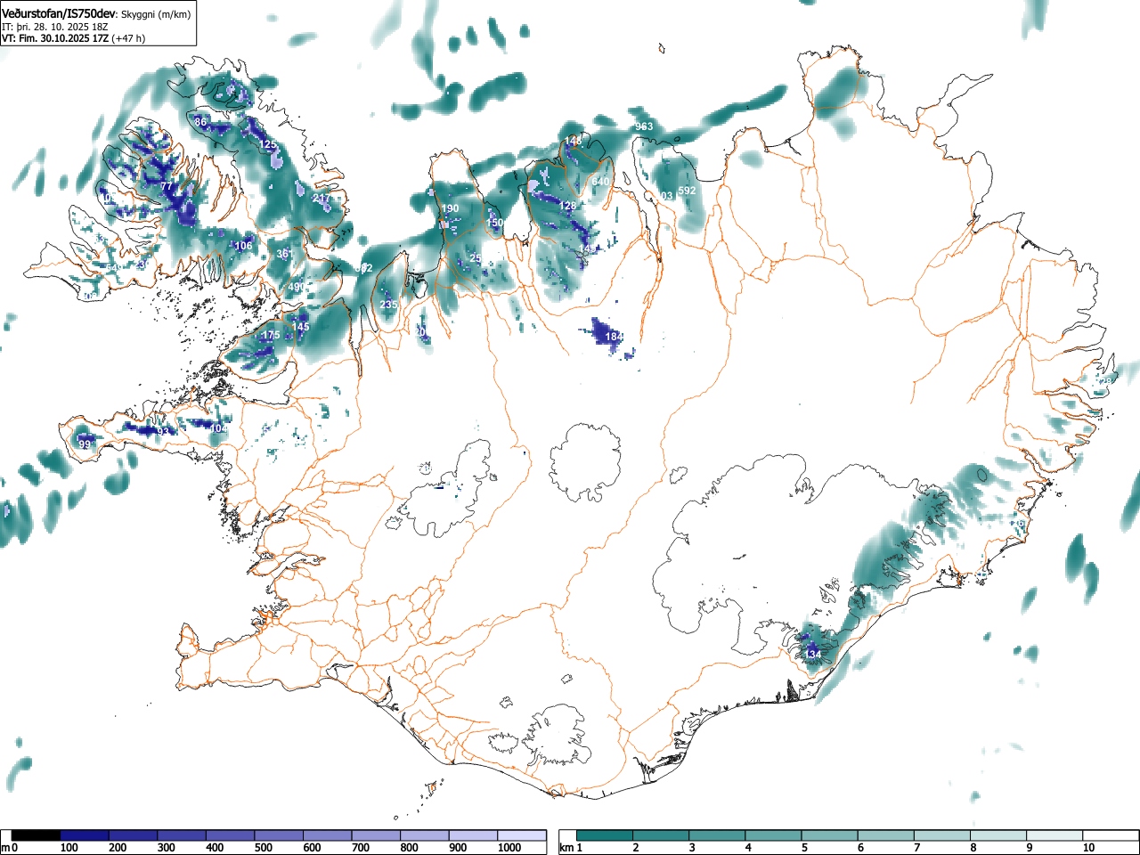1140x855 pixels.
Task: Click the '128' visibility value on the map
Action: [x=567, y=206]
